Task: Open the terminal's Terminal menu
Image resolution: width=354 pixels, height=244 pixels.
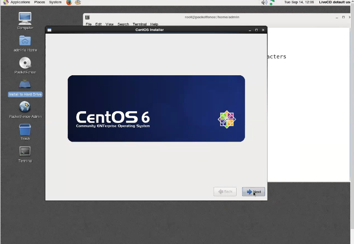Action: (x=139, y=24)
